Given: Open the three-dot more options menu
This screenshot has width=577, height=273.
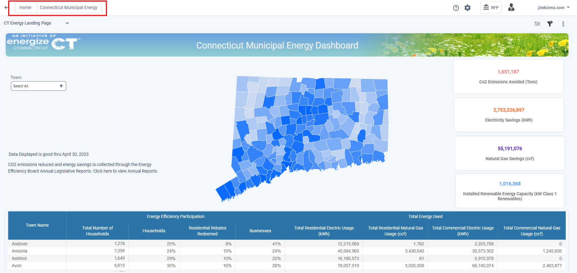Looking at the screenshot, I should point(563,24).
